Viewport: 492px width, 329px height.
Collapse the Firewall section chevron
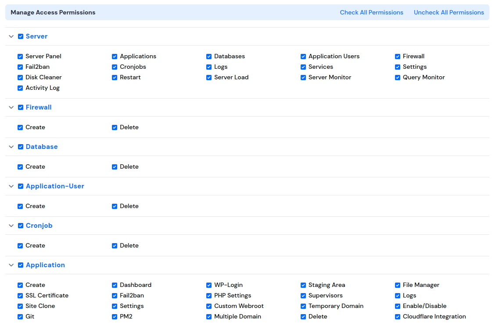[11, 107]
